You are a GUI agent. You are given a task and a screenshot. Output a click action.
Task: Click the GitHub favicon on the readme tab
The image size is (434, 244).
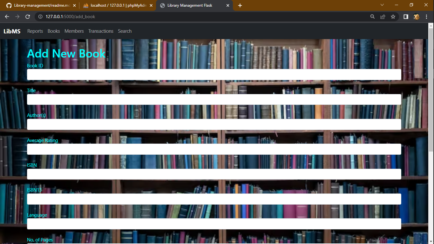coord(9,5)
